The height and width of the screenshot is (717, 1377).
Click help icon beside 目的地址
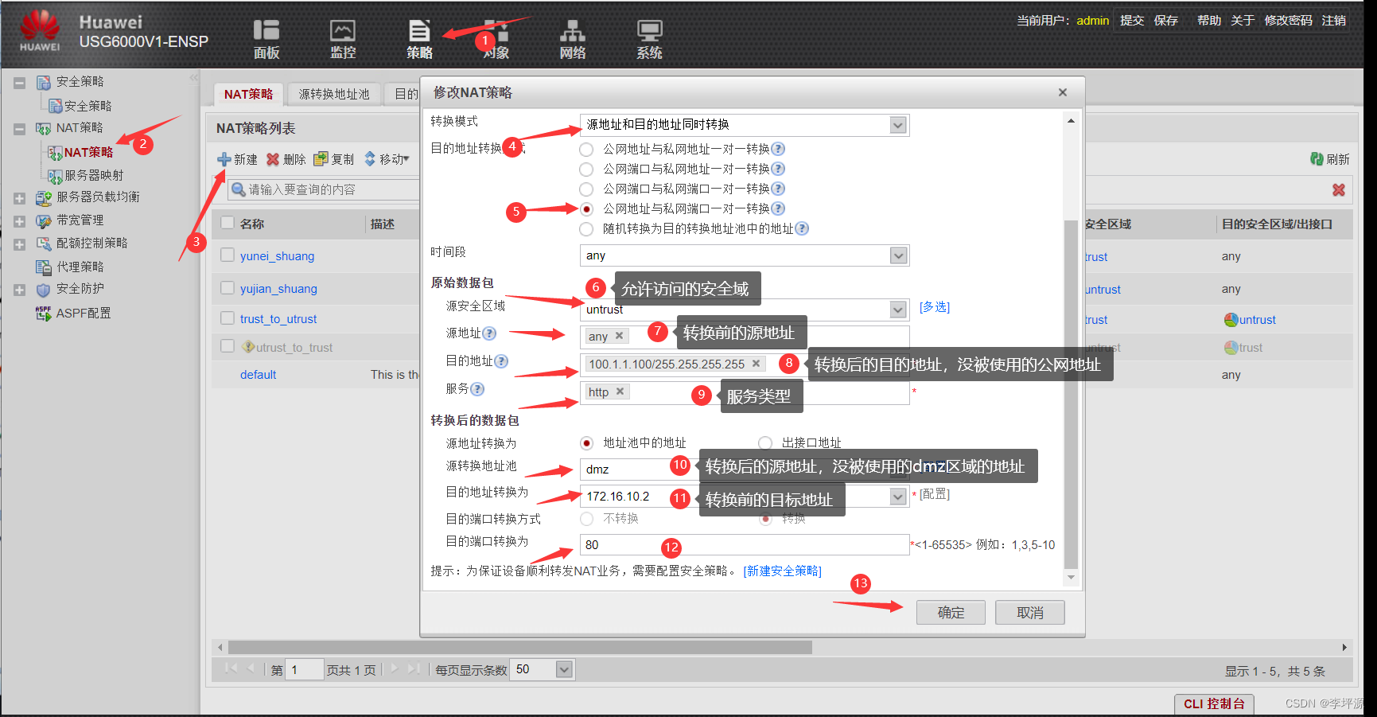click(x=501, y=361)
